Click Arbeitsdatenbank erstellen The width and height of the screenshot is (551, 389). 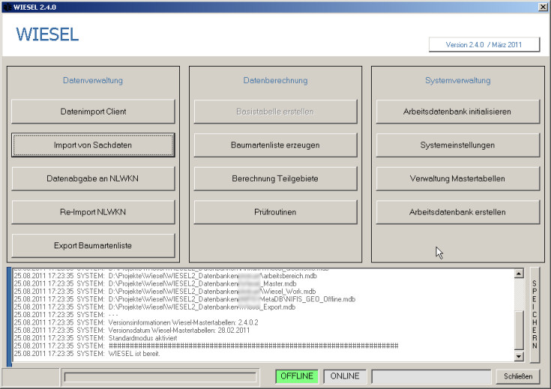click(x=457, y=212)
